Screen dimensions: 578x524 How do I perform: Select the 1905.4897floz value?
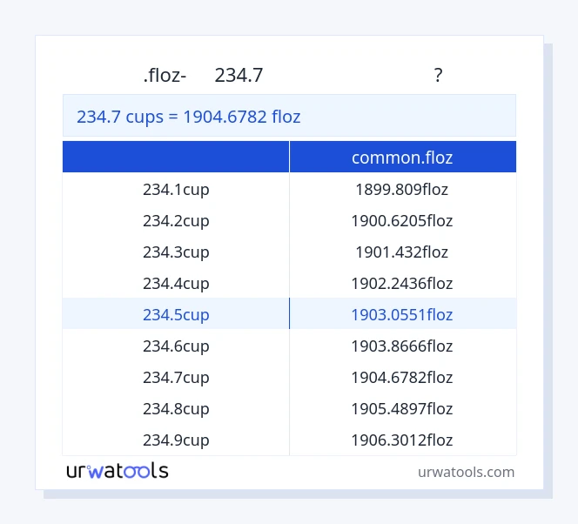(402, 408)
